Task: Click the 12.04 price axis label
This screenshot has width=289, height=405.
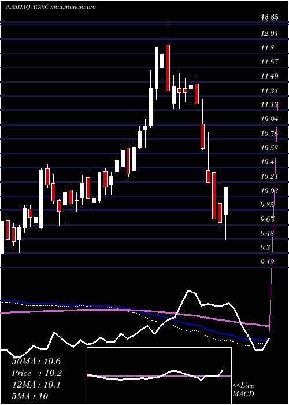Action: (269, 34)
